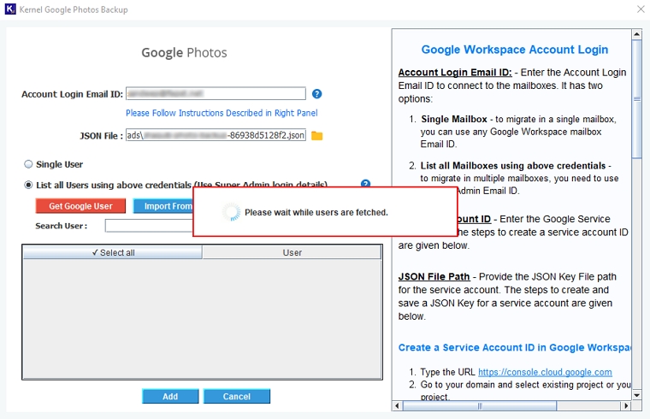Click the Google Workspace Account Login heading
This screenshot has width=650, height=419.
tap(515, 50)
